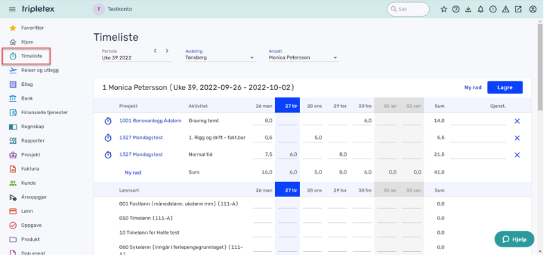This screenshot has height=256, width=544.
Task: Select the 27 tir column header in project table
Action: (288, 105)
